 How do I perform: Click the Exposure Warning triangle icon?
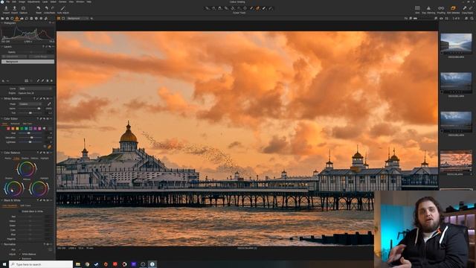[428, 8]
